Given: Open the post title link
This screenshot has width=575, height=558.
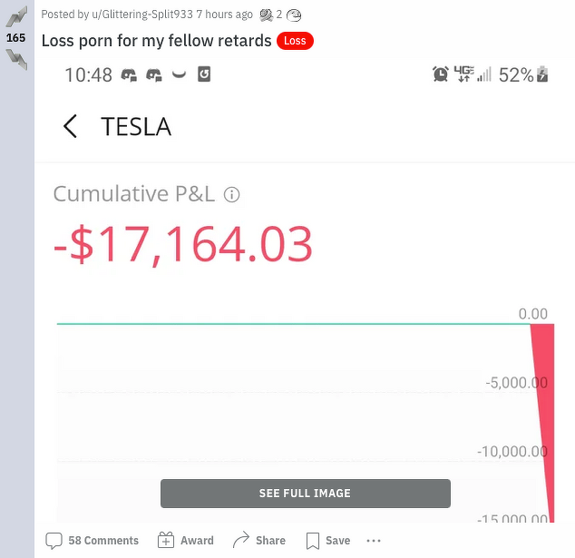Looking at the screenshot, I should coord(156,41).
